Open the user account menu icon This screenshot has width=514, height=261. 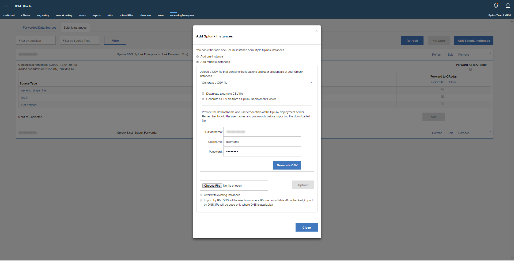(x=508, y=6)
